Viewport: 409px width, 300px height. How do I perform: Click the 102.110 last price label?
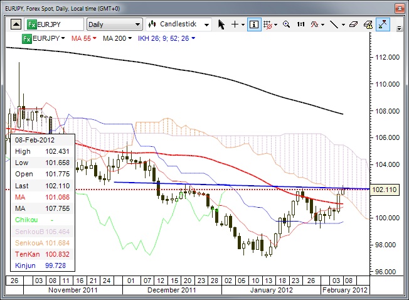click(384, 190)
